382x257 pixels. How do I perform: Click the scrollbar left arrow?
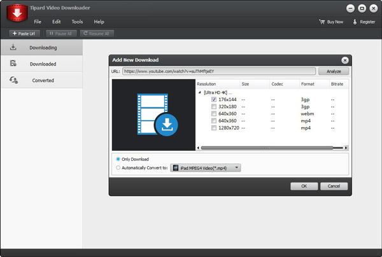click(198, 148)
